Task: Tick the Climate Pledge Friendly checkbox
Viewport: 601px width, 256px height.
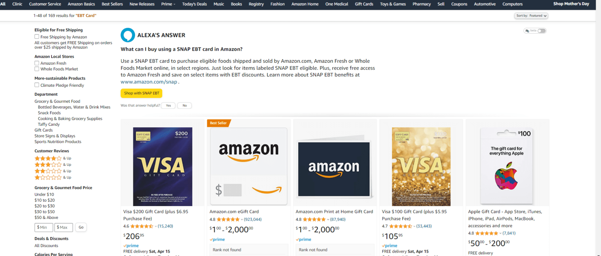Action: (x=37, y=85)
